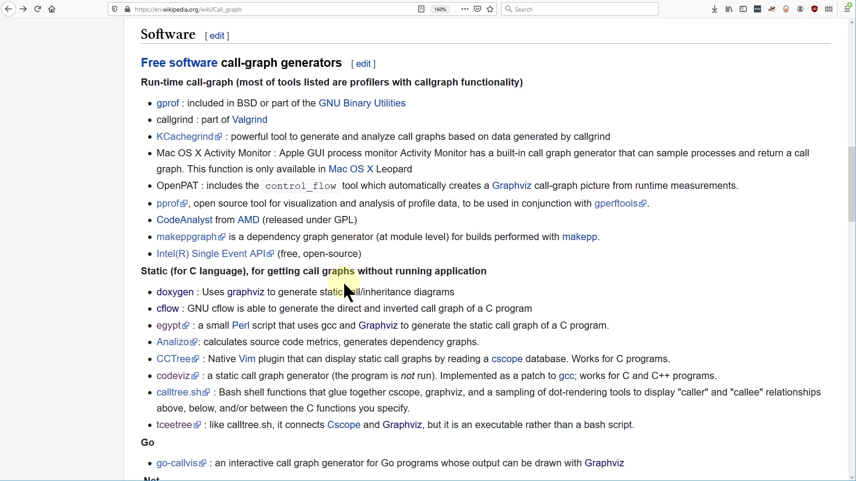856x481 pixels.
Task: Open the Free software heading link
Action: coord(179,63)
